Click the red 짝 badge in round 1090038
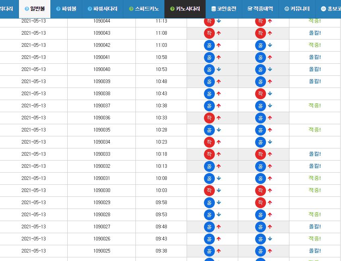The height and width of the screenshot is (261, 341). (260, 94)
